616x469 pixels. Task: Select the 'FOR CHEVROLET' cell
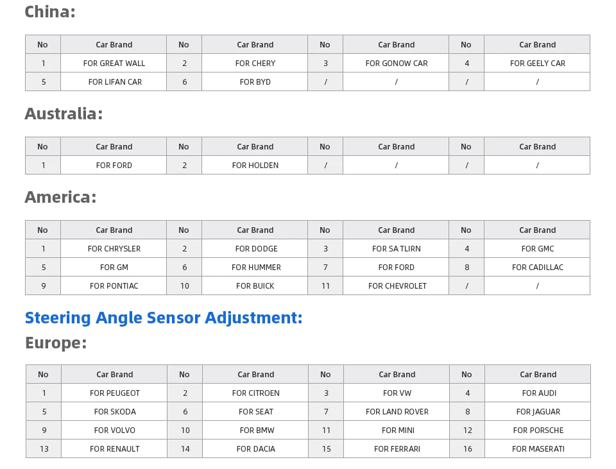point(396,286)
